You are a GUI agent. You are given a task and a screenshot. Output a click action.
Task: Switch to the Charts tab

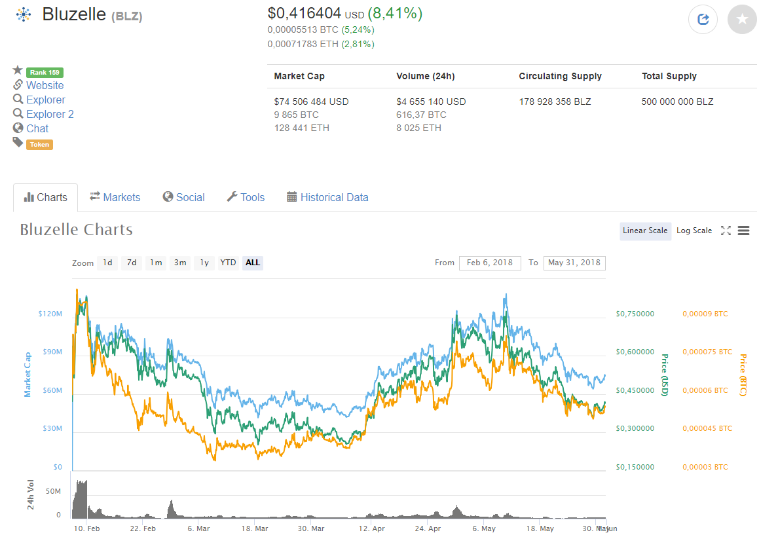[x=45, y=198]
